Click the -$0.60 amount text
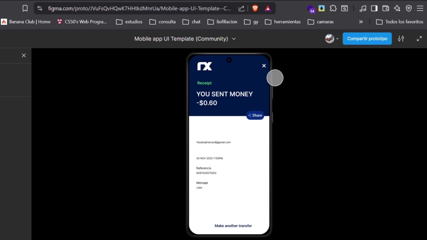Viewport: 427px width, 240px height. 207,103
